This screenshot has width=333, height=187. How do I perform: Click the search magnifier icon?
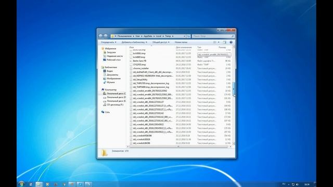(233, 36)
